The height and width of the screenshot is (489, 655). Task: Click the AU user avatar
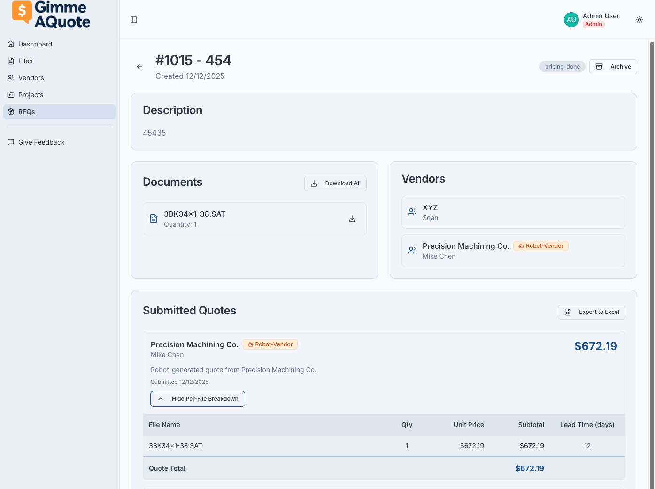pyautogui.click(x=571, y=20)
